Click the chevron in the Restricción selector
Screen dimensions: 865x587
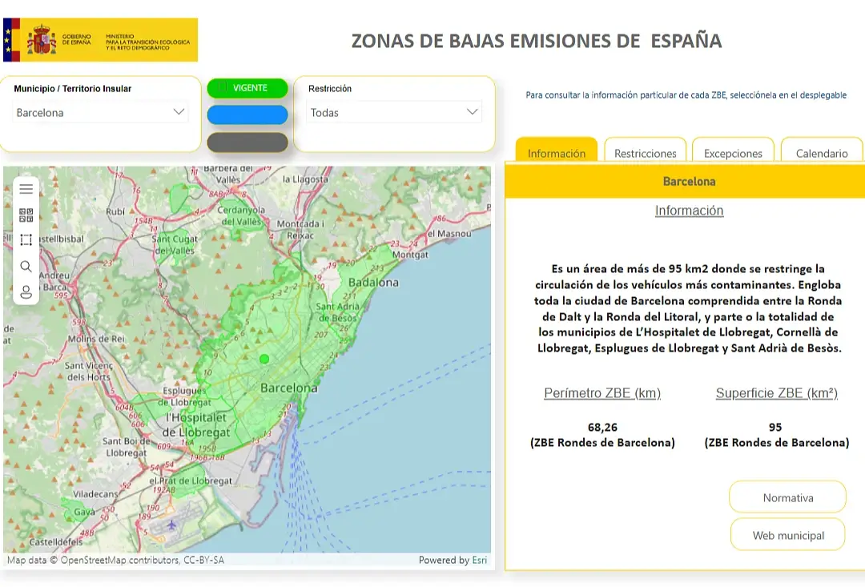(x=473, y=112)
